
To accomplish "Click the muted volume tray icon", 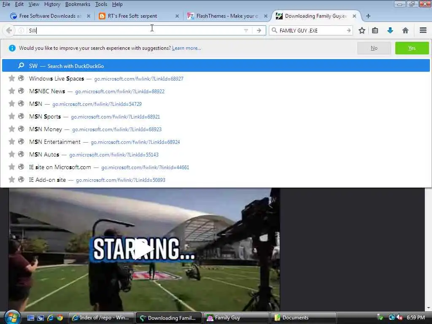I will coord(400,318).
